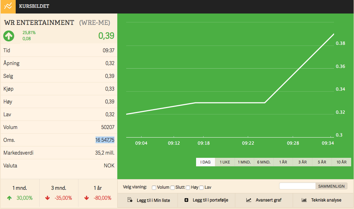Viewport: 354px width, 209px height.
Task: Toggle the Høy checkbox
Action: (x=188, y=188)
